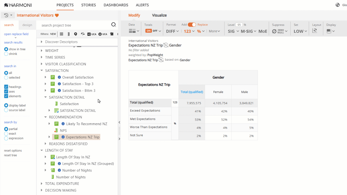Click the grid filter icon in filters row
The height and width of the screenshot is (195, 347).
pyautogui.click(x=62, y=34)
